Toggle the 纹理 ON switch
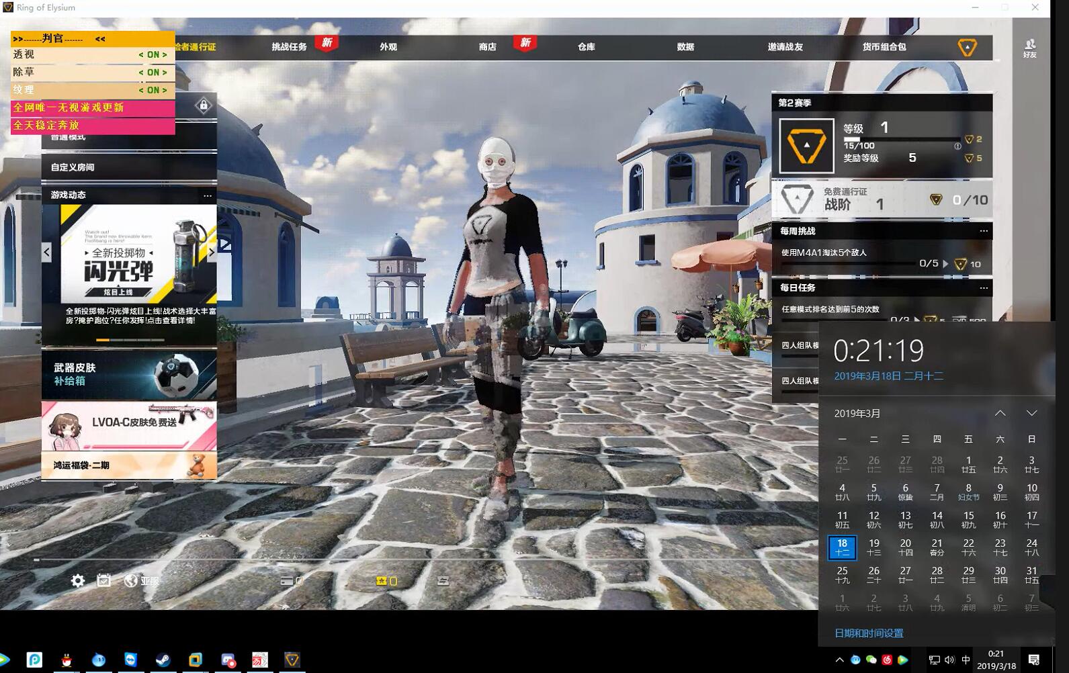 pos(153,89)
